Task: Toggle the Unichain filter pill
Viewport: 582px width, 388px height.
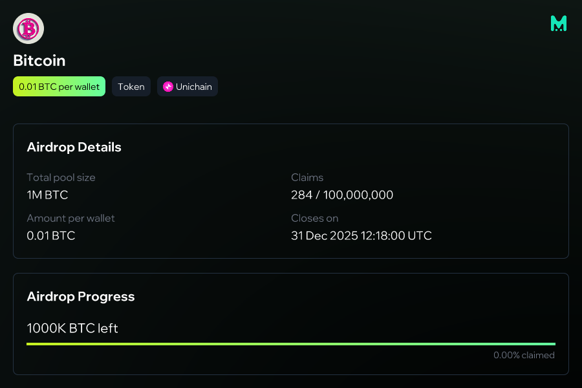Action: [187, 86]
